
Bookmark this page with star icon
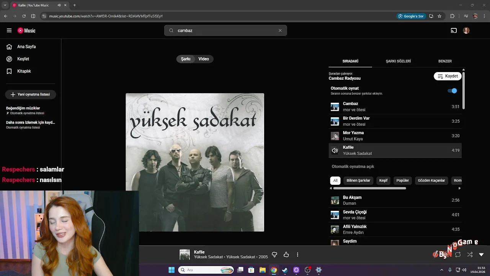point(439,16)
